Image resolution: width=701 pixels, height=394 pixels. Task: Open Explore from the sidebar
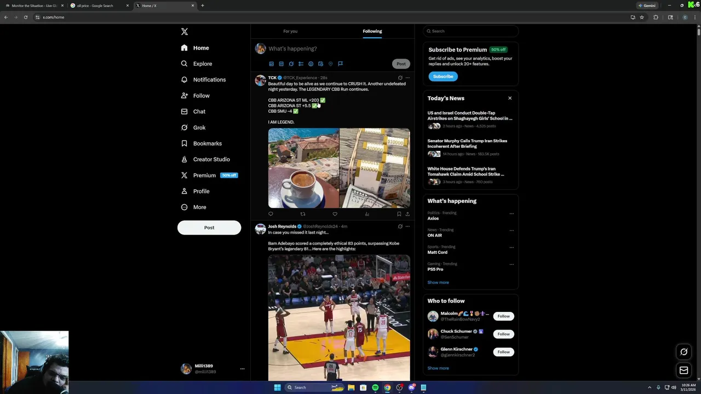click(197, 63)
